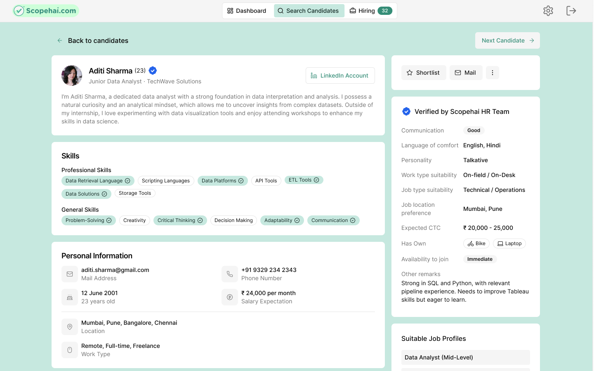Image resolution: width=594 pixels, height=371 pixels.
Task: Click the blue verified badge beside Aditi Sharma
Action: (153, 71)
